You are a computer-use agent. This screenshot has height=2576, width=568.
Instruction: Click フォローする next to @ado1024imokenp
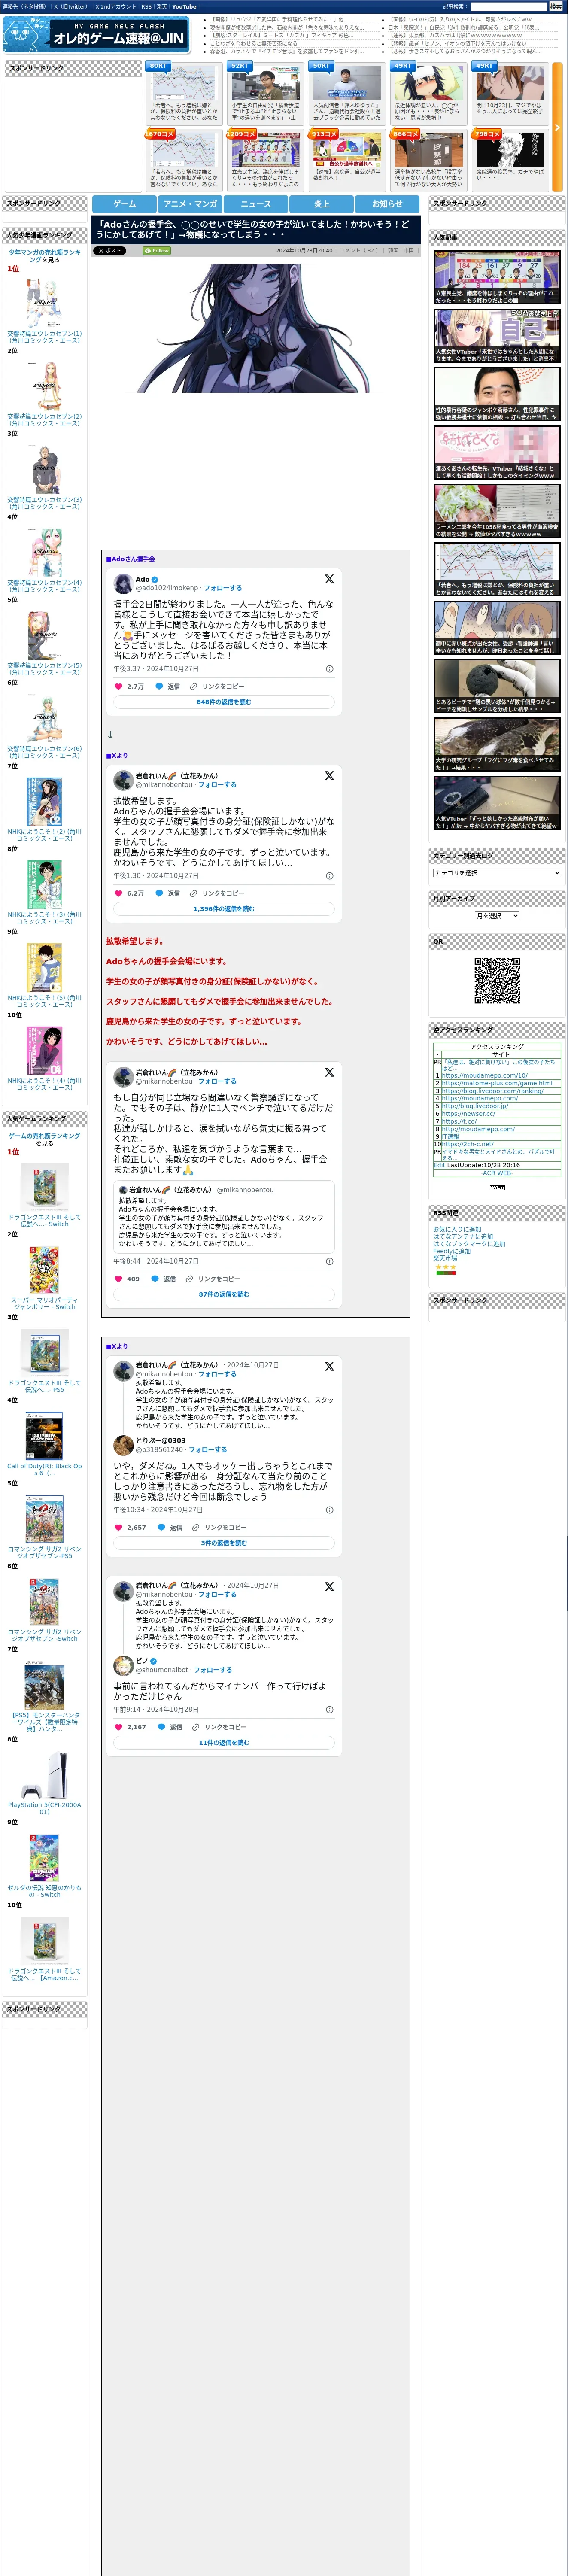coord(223,588)
